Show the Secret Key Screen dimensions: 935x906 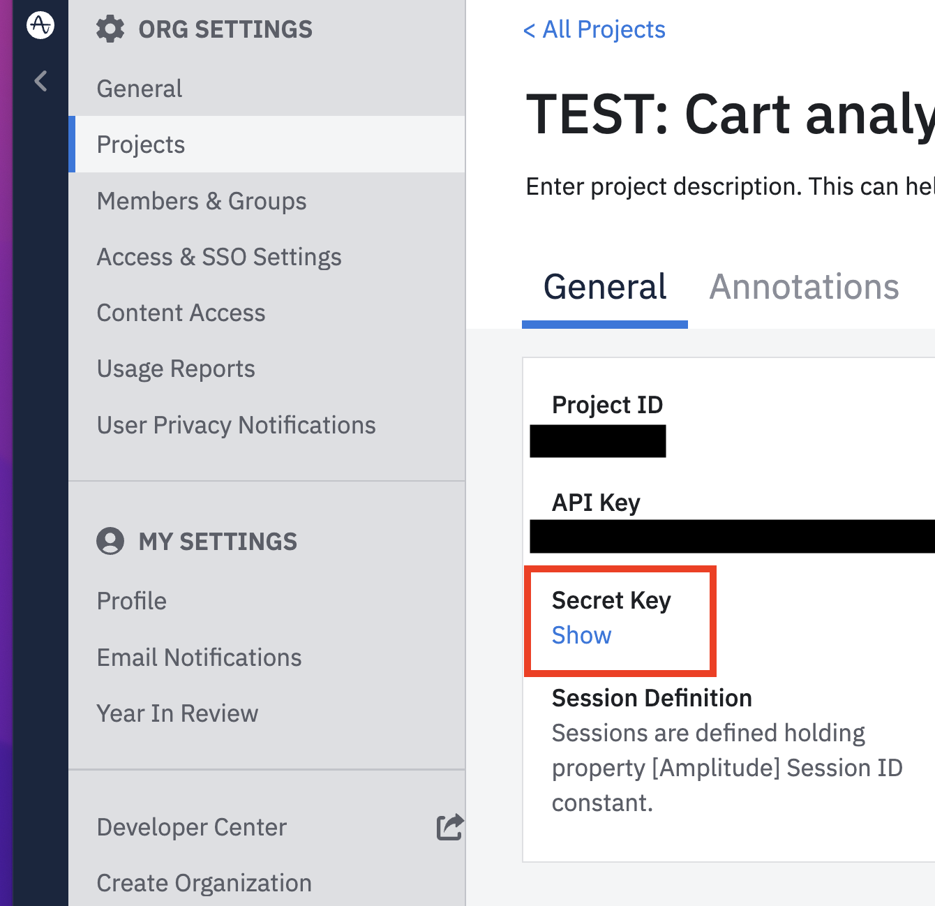click(581, 635)
